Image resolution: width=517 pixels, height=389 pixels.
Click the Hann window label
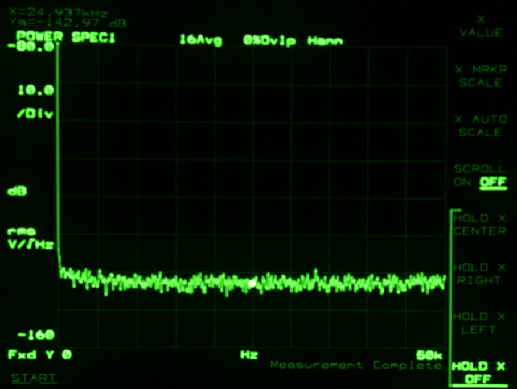point(325,41)
